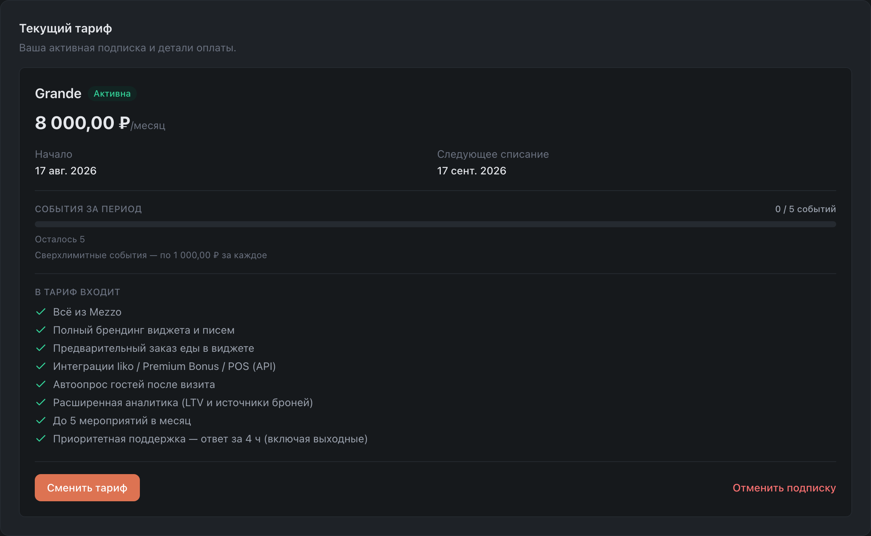The width and height of the screenshot is (871, 536).
Task: Click the "Сменить тариф" button
Action: pyautogui.click(x=87, y=488)
